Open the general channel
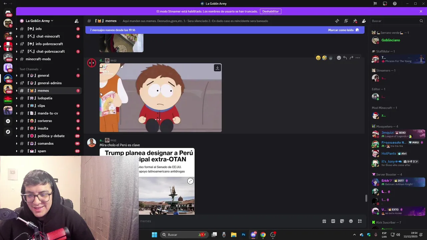 click(x=49, y=76)
